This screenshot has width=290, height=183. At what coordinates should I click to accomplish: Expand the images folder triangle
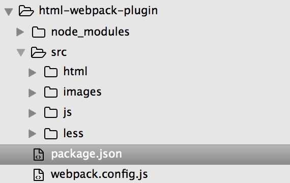(33, 93)
